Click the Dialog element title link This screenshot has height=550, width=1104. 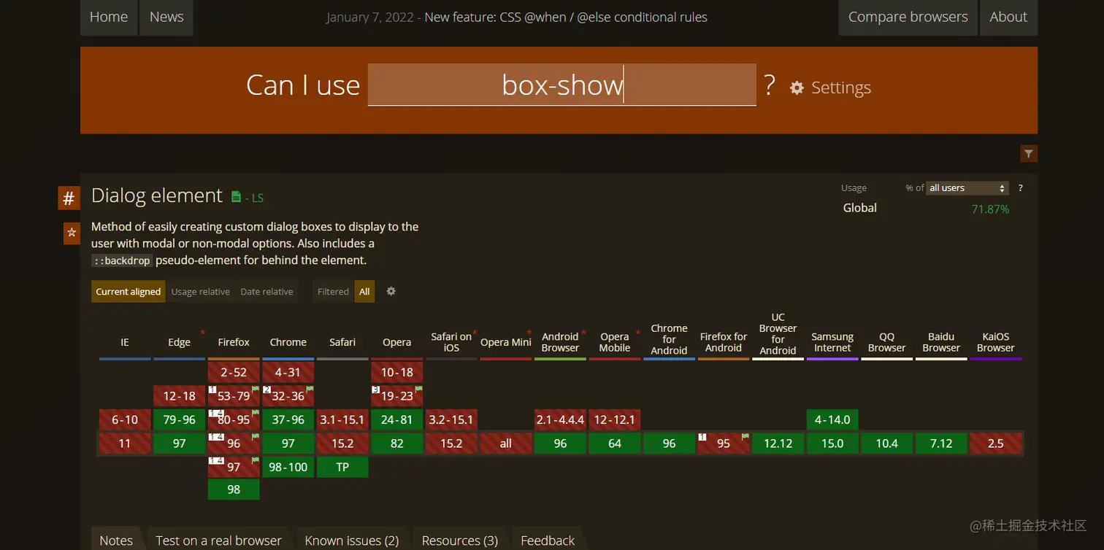157,195
